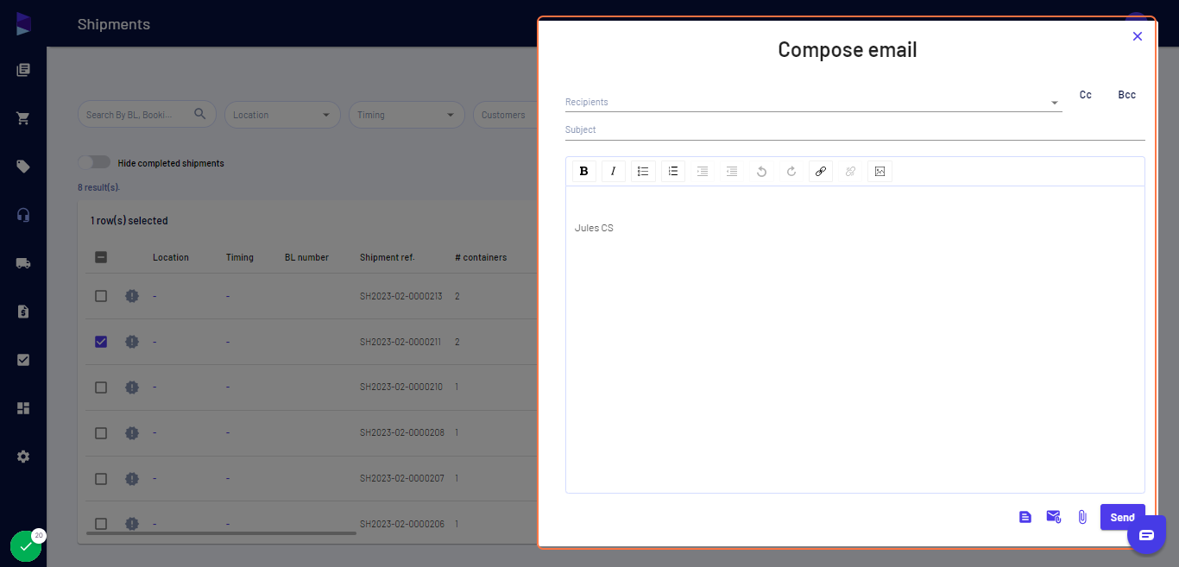1179x567 pixels.
Task: Click the Subject field
Action: pyautogui.click(x=855, y=130)
